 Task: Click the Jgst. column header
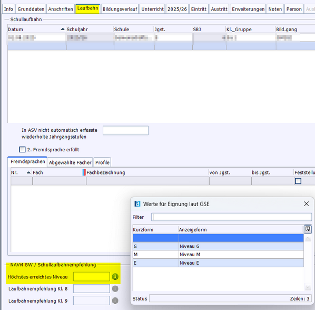coord(173,30)
